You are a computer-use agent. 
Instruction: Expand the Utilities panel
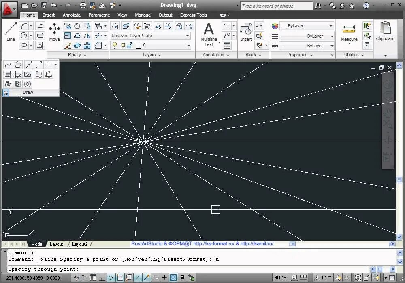[354, 55]
